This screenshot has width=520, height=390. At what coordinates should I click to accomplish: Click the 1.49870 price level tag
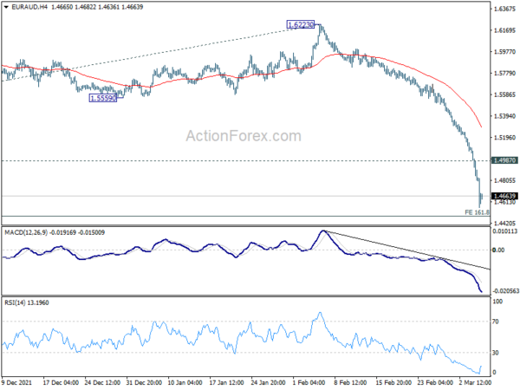pyautogui.click(x=504, y=160)
